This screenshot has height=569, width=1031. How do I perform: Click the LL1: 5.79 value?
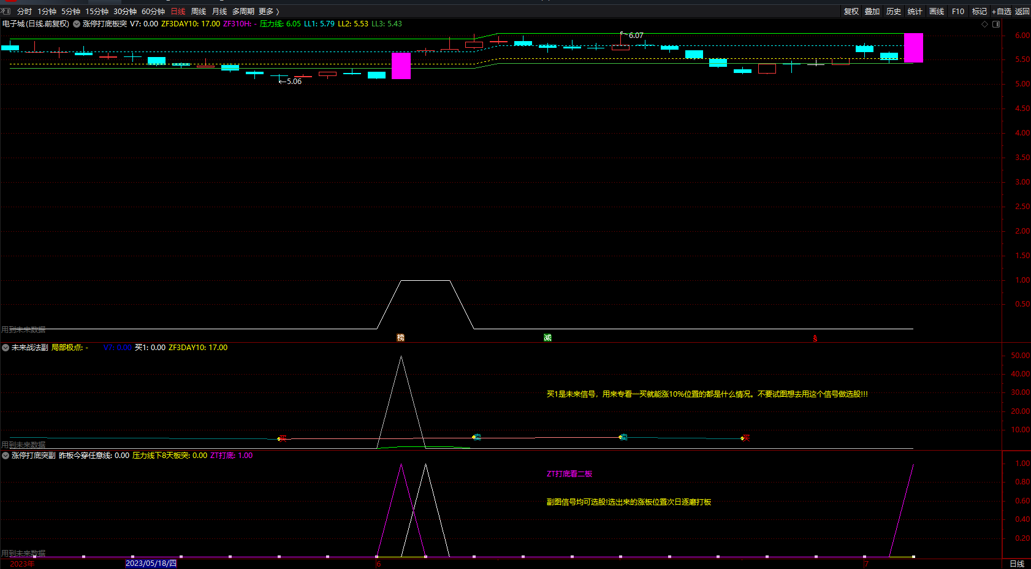click(319, 24)
